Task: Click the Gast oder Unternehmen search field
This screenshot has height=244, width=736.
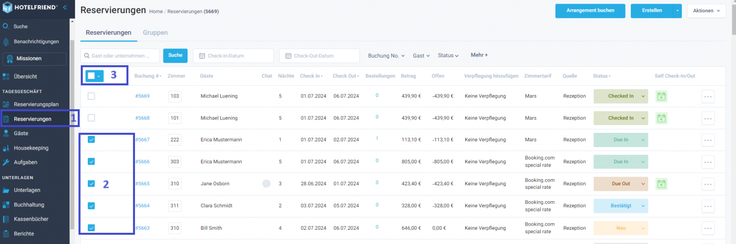Action: pos(120,56)
